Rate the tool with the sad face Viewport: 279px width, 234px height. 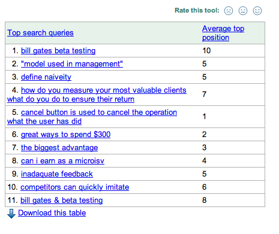coord(229,11)
